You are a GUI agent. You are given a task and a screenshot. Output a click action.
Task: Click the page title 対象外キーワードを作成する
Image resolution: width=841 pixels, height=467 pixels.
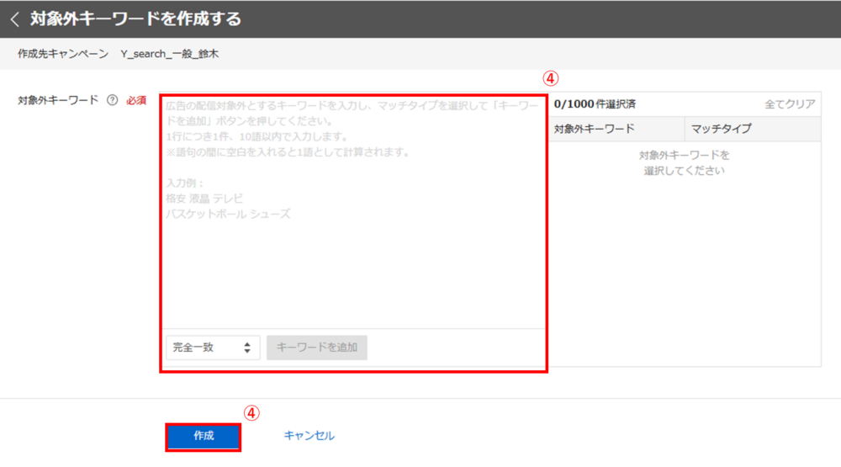tap(135, 19)
